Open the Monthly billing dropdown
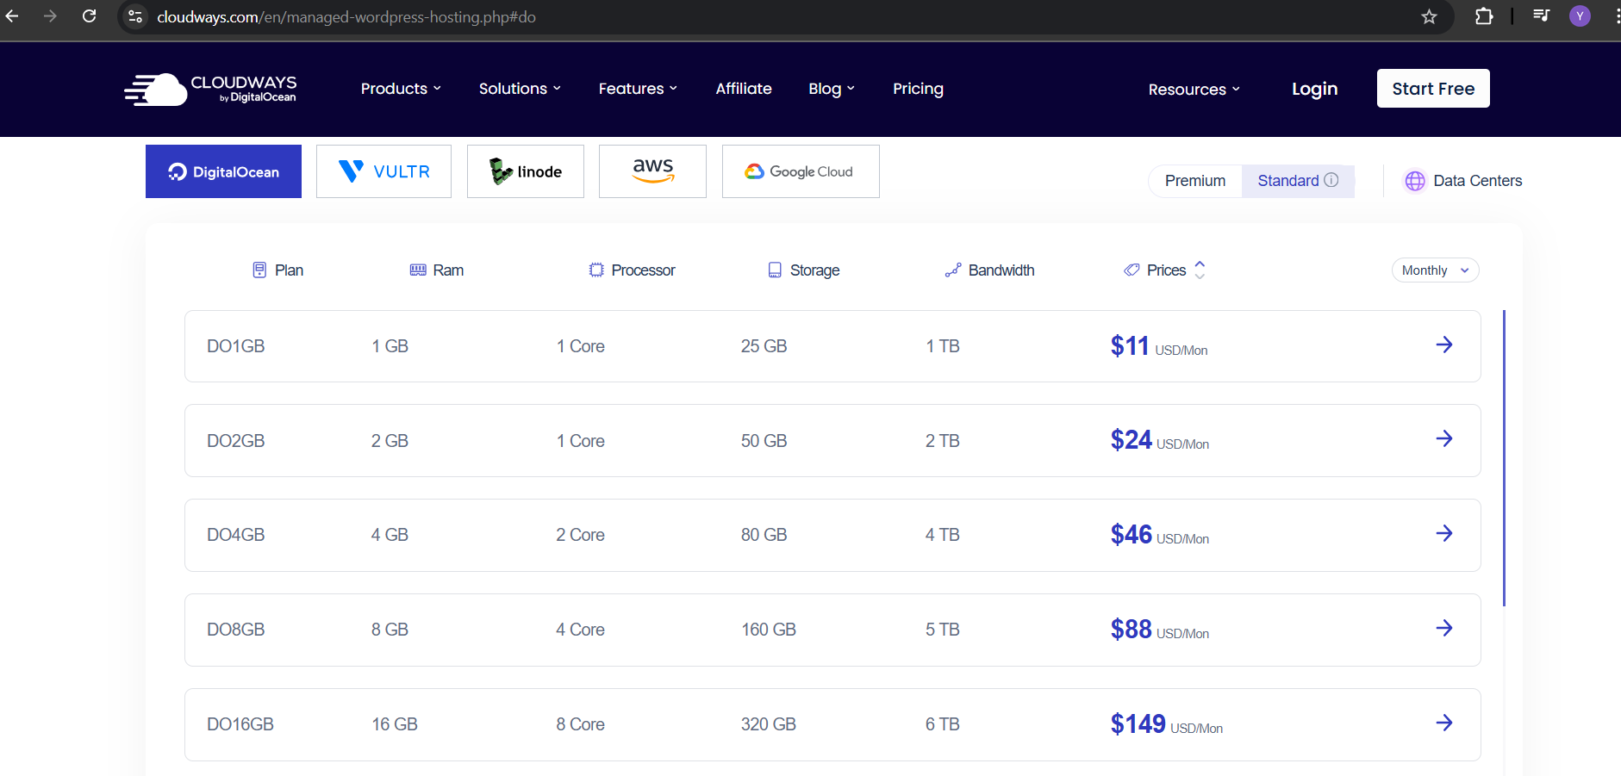Image resolution: width=1621 pixels, height=776 pixels. tap(1435, 270)
